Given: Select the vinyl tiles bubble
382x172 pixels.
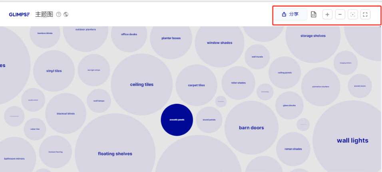Looking at the screenshot, I should point(54,71).
